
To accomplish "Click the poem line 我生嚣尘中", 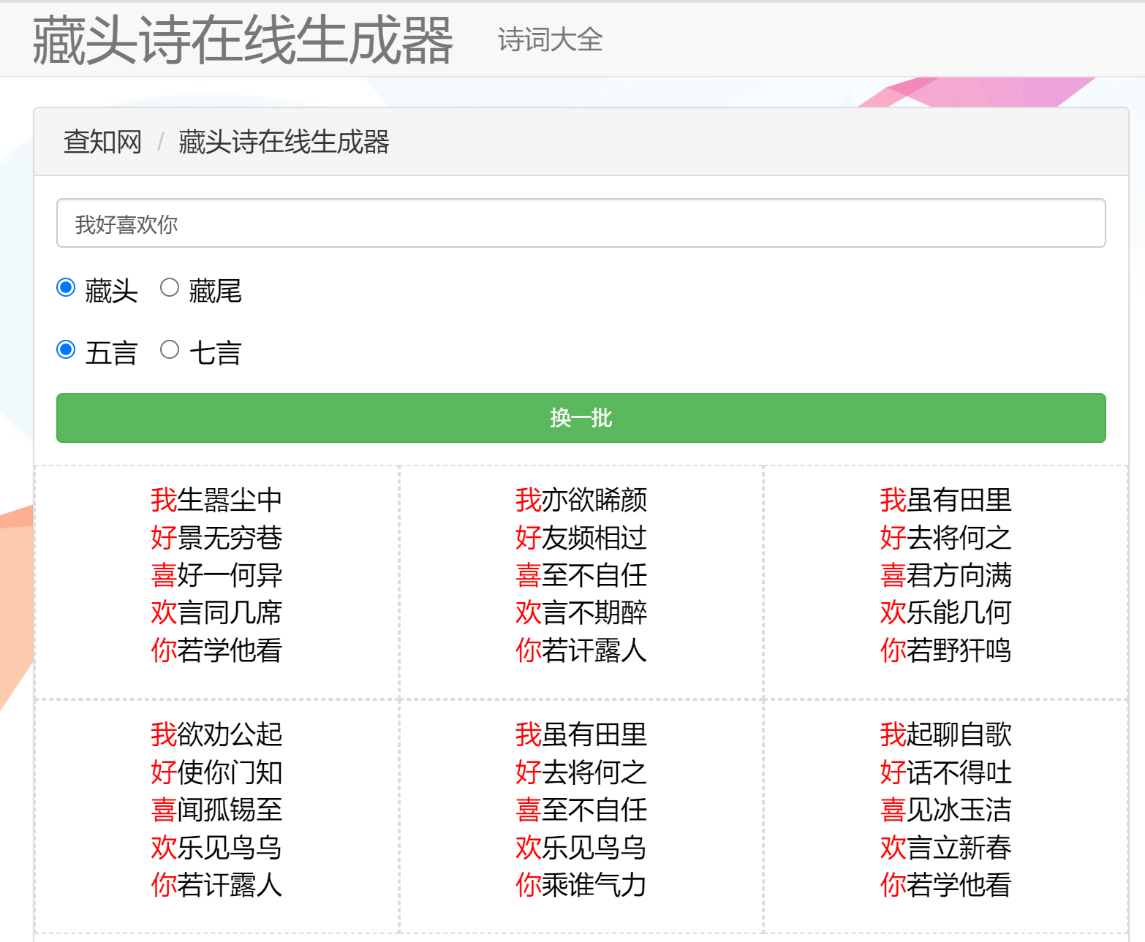I will coord(216,501).
